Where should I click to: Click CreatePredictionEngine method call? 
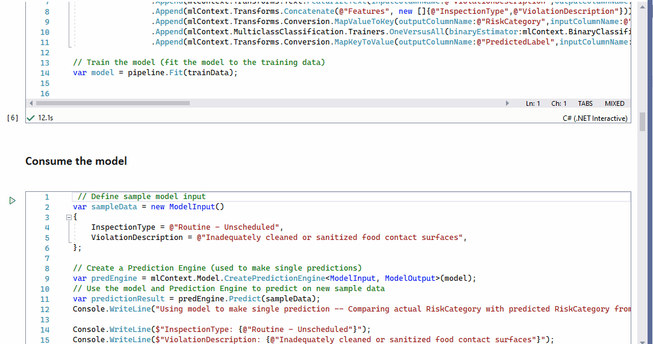(275, 278)
